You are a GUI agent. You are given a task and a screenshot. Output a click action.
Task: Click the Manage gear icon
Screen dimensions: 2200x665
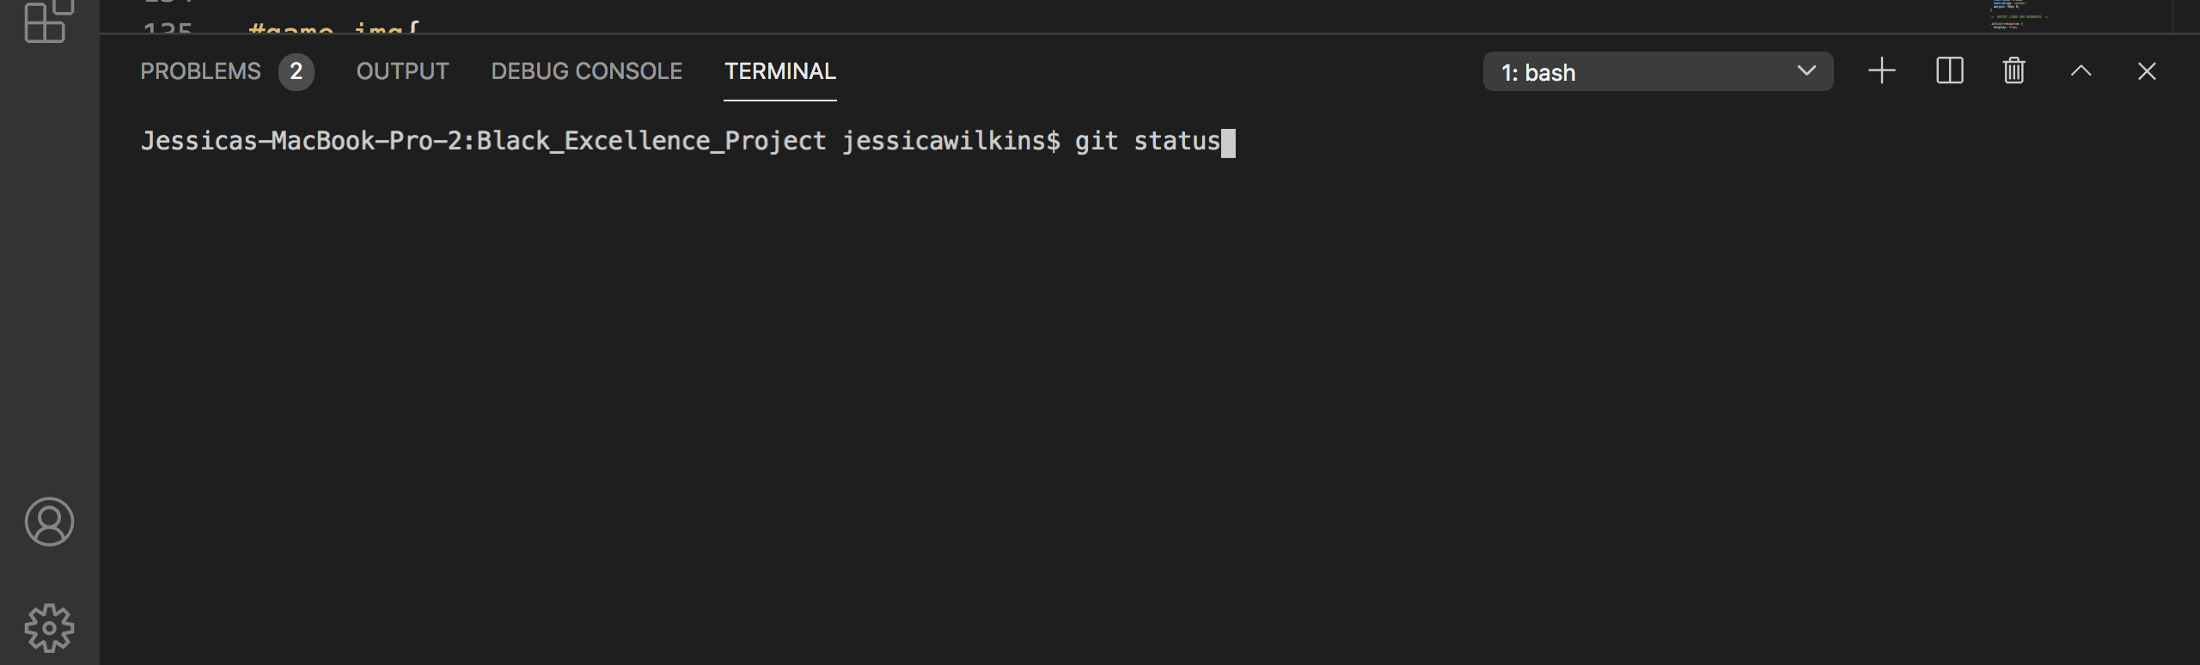pyautogui.click(x=49, y=627)
